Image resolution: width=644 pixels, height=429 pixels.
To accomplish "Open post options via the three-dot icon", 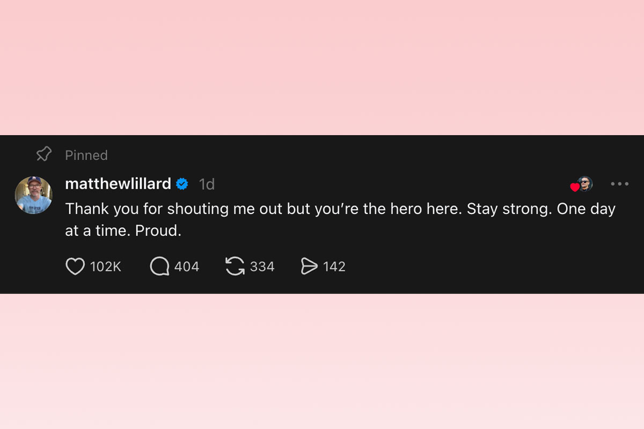I will click(620, 184).
